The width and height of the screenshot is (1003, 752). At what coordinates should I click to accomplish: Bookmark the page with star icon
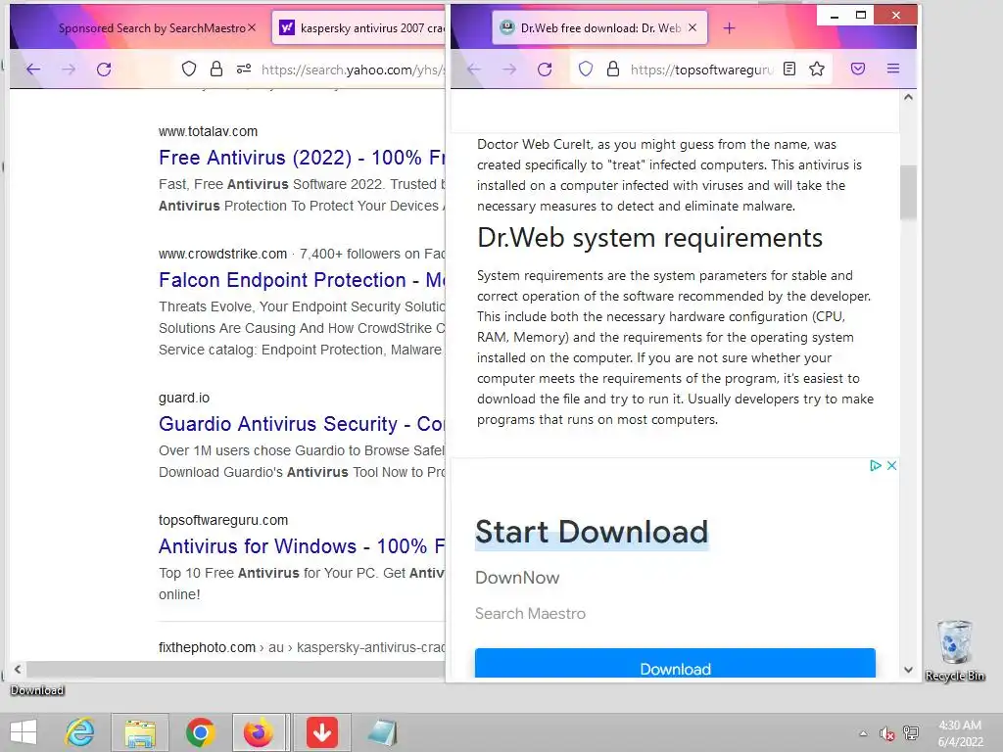pos(817,69)
